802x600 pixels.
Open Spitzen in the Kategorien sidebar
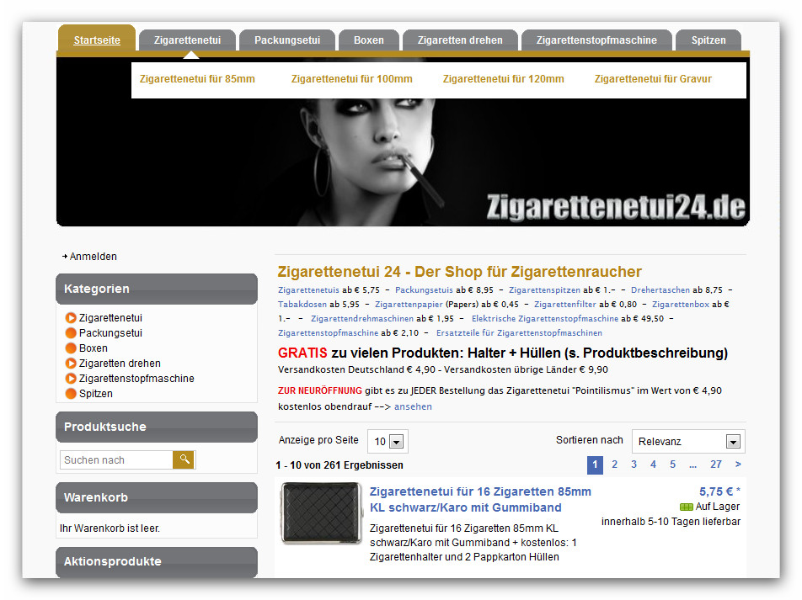[x=96, y=394]
